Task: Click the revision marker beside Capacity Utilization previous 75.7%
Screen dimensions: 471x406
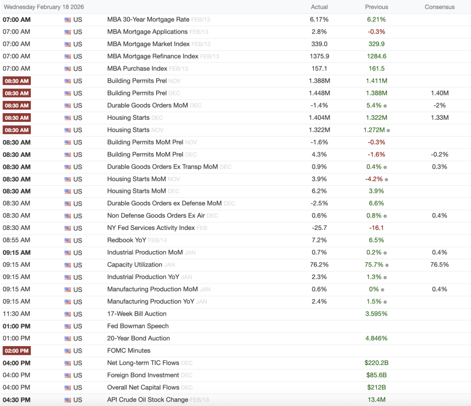Action: point(387,265)
